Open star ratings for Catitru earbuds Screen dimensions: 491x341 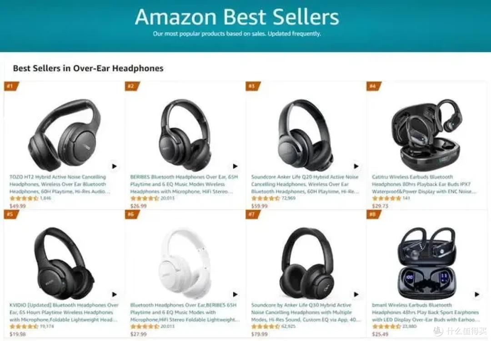click(386, 198)
